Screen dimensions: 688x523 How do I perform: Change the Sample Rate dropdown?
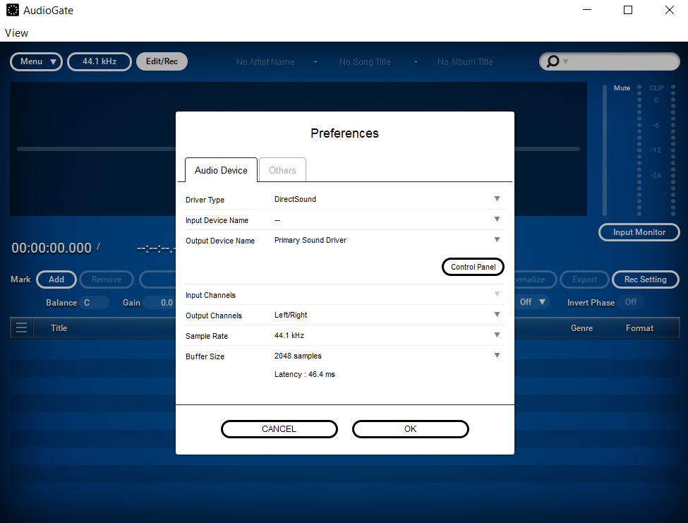pos(497,336)
